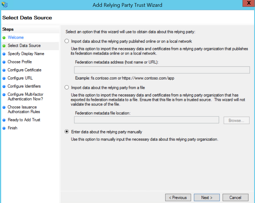Click the Federation metadata file location label

tap(103, 113)
